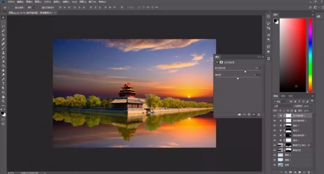
Task: Hide the 曲线 1 layer
Action: [275, 140]
